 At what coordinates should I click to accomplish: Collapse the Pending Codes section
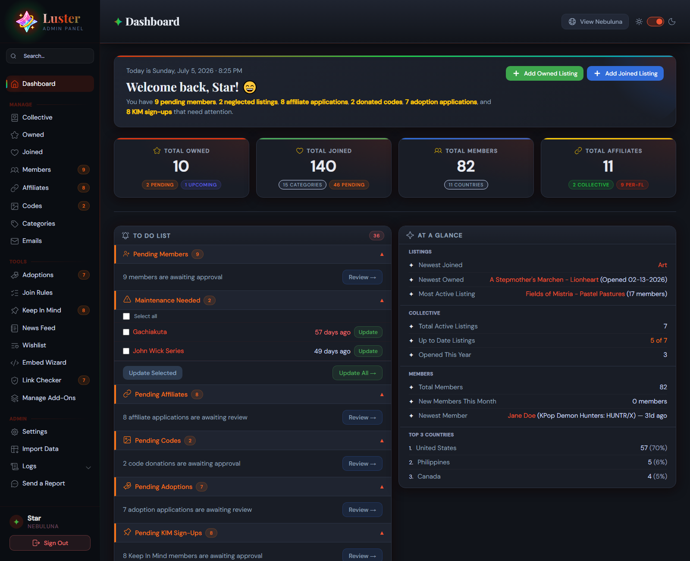point(382,441)
